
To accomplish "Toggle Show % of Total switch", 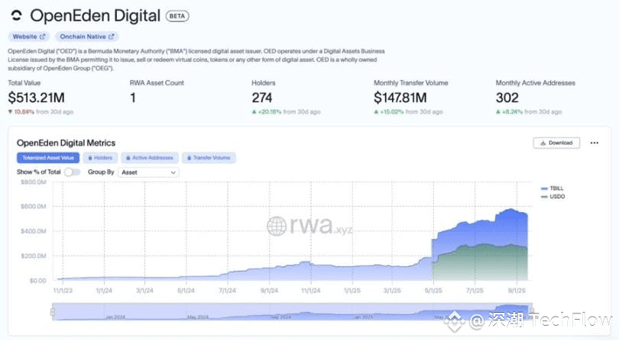I will pos(72,172).
